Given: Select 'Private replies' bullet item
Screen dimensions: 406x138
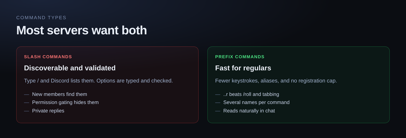Looking at the screenshot, I should click(48, 111).
